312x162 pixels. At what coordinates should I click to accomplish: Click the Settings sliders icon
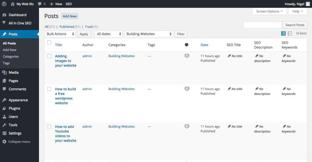(x=4, y=133)
